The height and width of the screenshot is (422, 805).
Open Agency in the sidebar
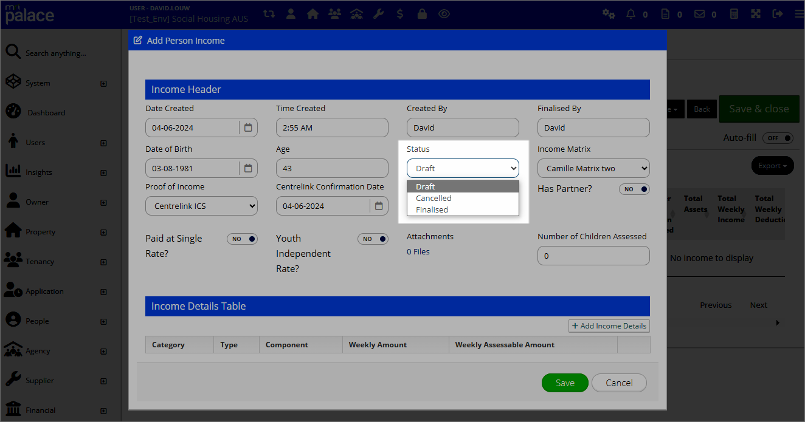[38, 350]
